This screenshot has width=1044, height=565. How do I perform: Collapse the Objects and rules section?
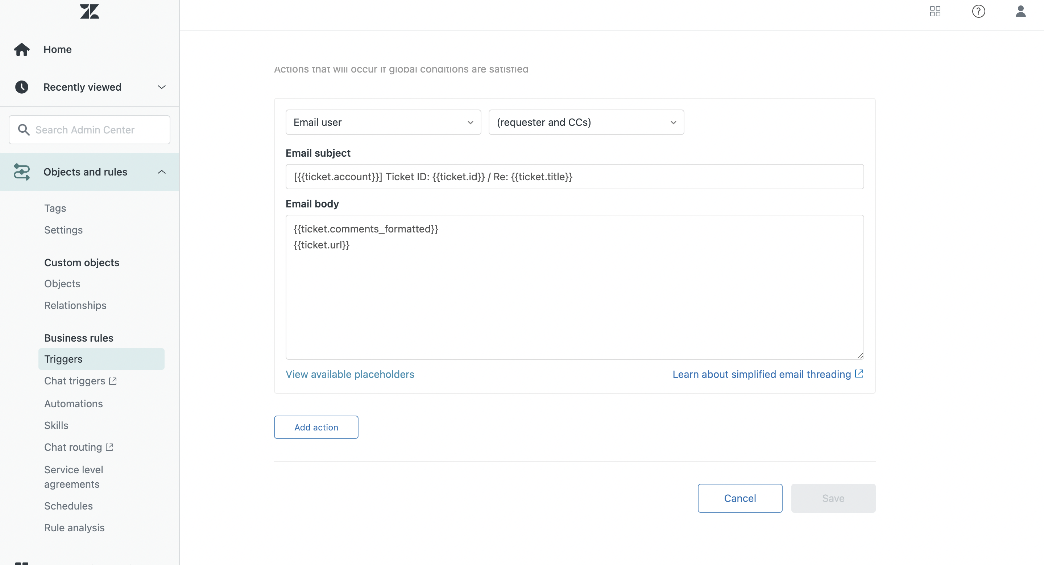coord(161,172)
